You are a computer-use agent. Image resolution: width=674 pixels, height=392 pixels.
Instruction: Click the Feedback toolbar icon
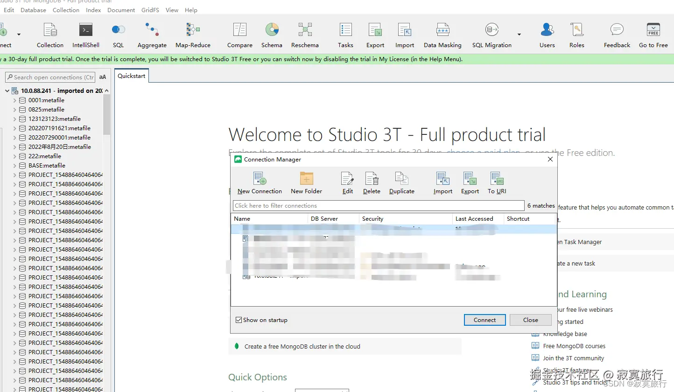(x=617, y=35)
